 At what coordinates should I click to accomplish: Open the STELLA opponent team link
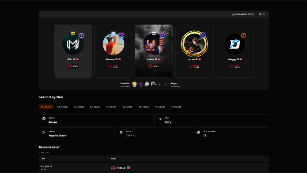click(121, 168)
